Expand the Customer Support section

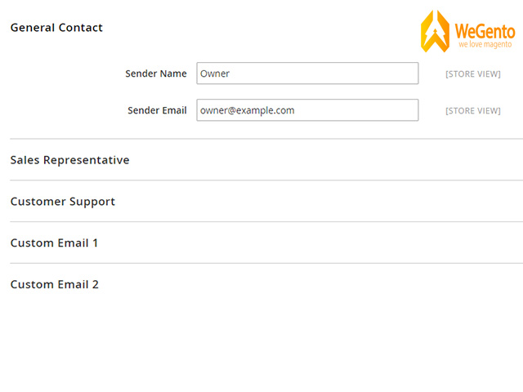tap(63, 202)
